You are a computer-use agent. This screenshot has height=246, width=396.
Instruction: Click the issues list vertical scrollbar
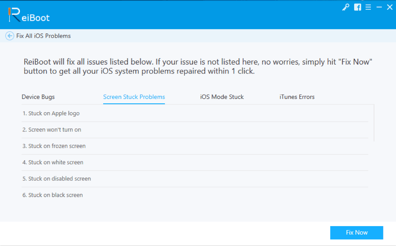tap(374, 123)
